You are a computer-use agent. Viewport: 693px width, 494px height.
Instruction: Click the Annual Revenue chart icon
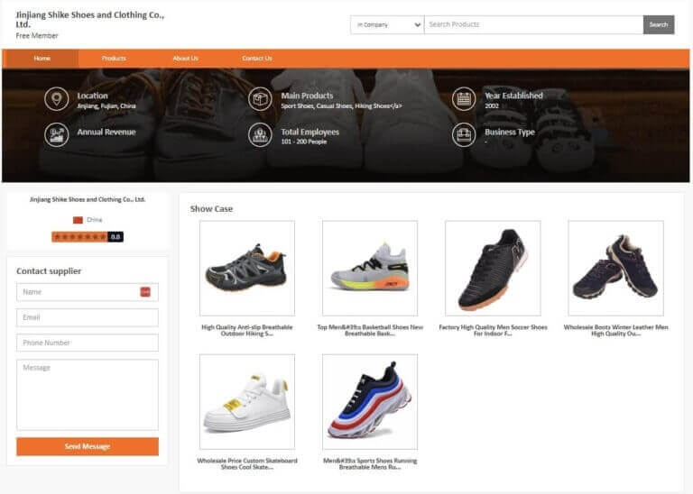[57, 134]
